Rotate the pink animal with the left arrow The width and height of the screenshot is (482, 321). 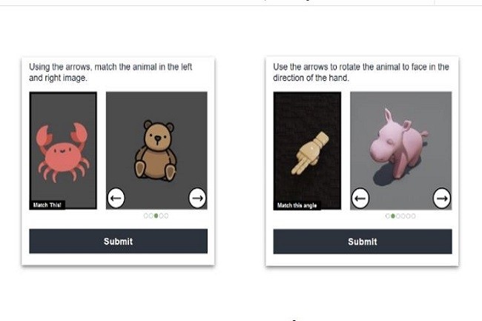[x=360, y=198]
